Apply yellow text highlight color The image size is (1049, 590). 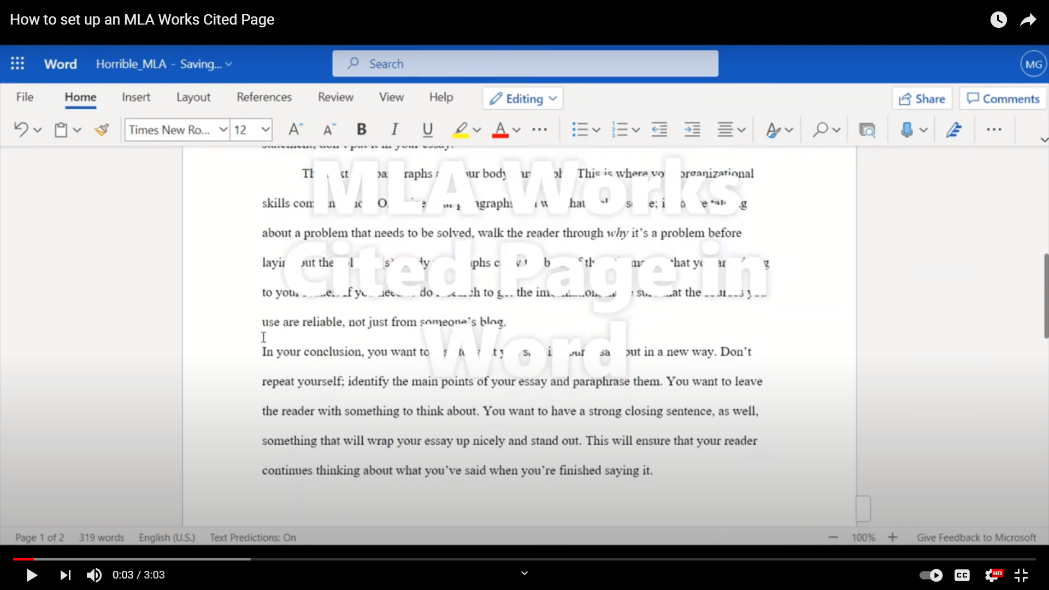(x=461, y=130)
